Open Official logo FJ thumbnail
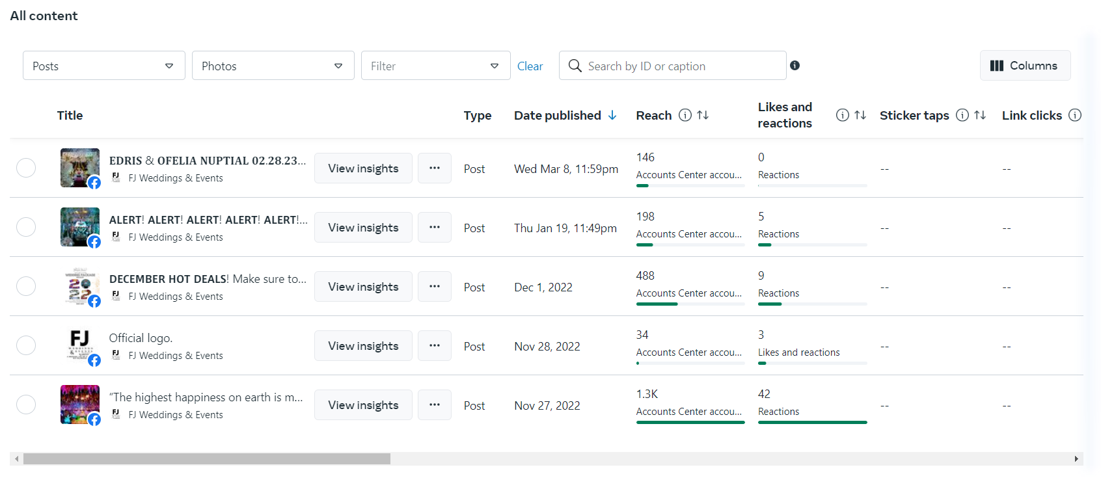This screenshot has height=478, width=1101. coord(80,345)
